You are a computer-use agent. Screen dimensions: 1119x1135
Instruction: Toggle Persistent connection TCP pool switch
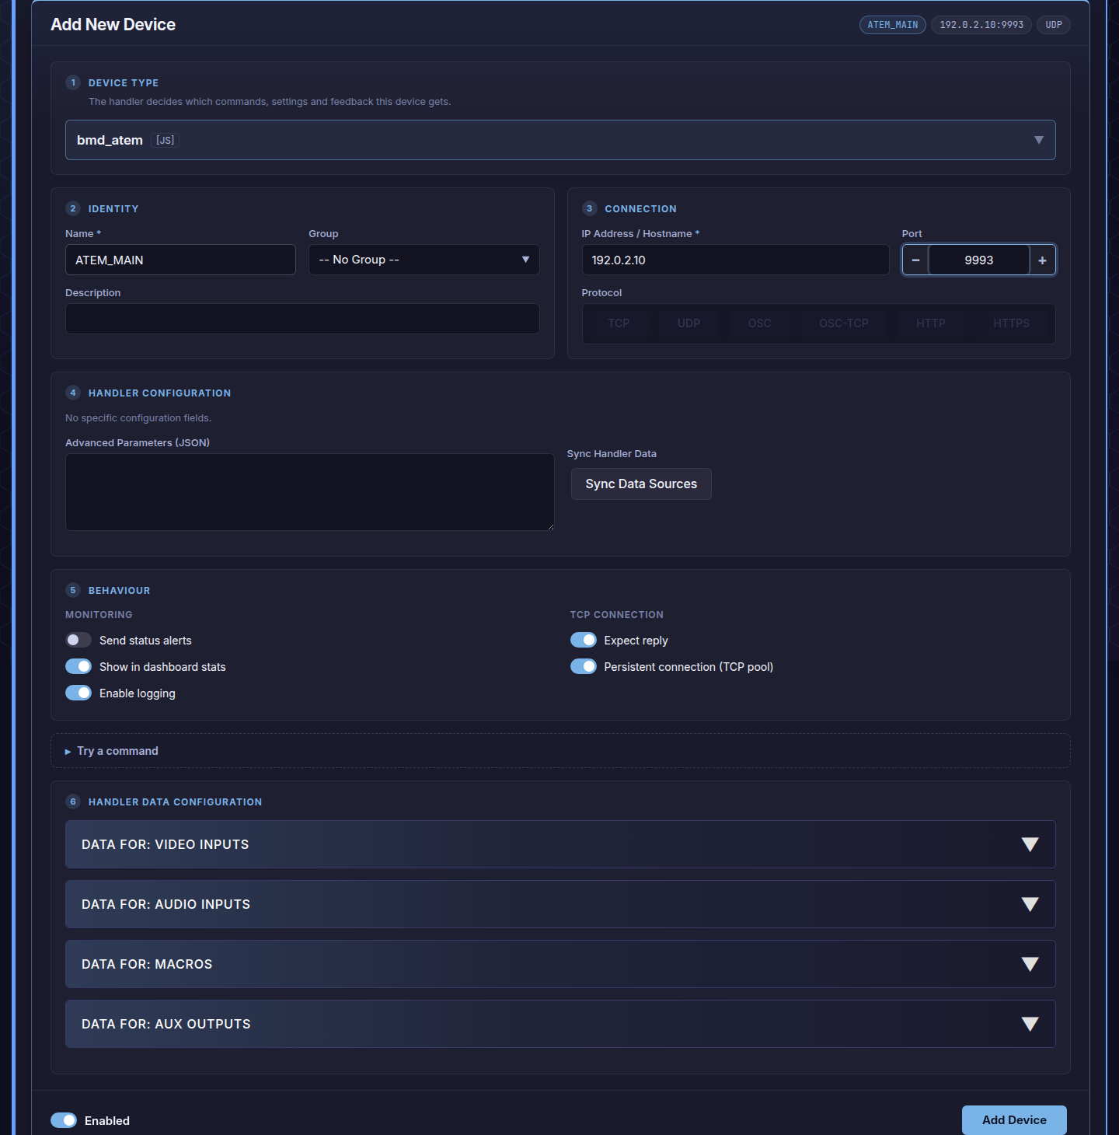tap(584, 666)
